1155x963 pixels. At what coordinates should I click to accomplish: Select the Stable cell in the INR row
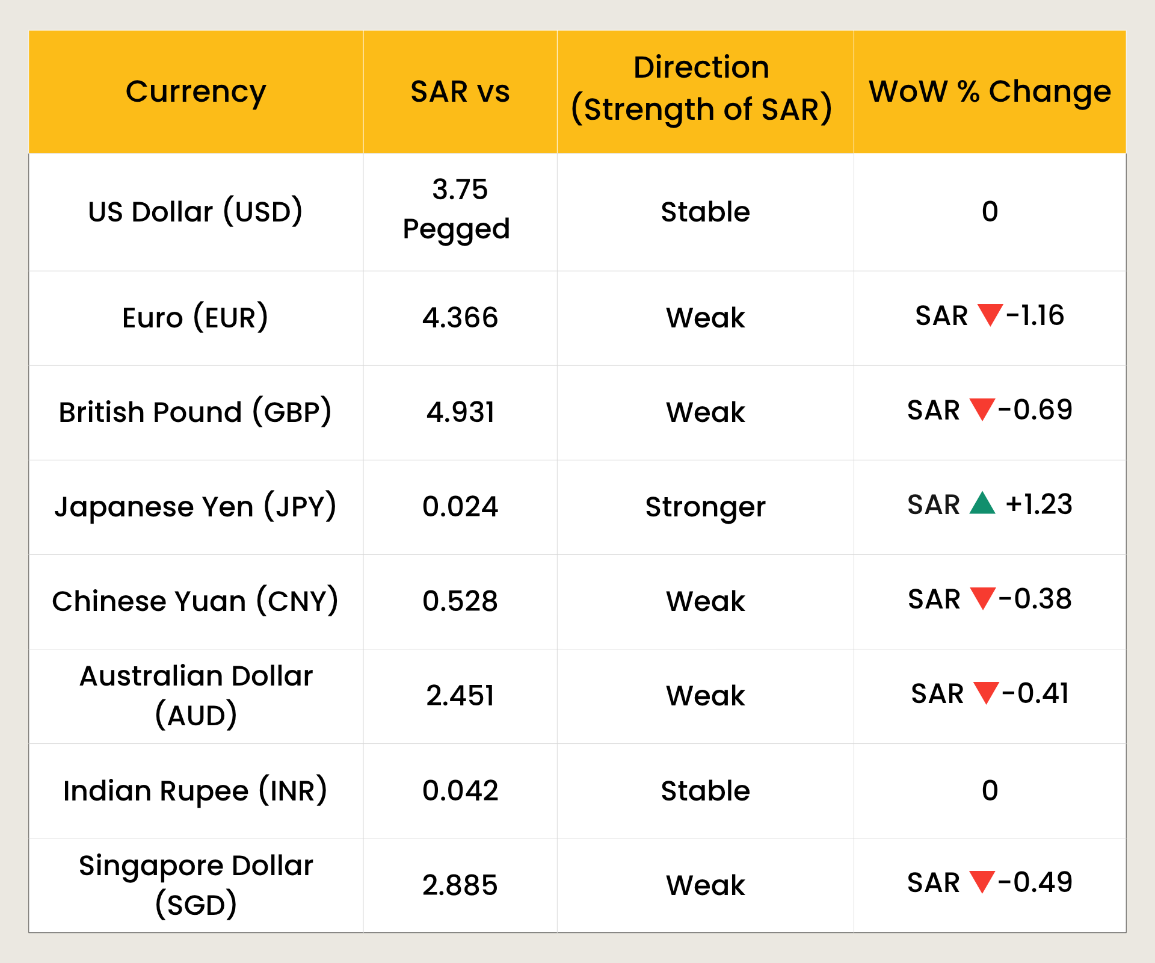click(704, 790)
